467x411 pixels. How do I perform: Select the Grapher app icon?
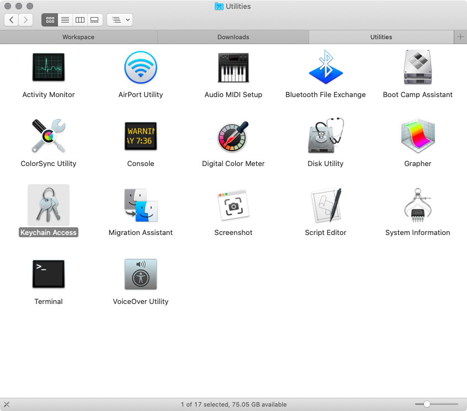(418, 136)
